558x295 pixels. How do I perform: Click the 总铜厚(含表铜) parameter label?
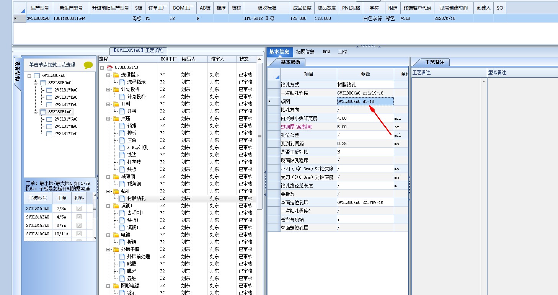coord(297,127)
